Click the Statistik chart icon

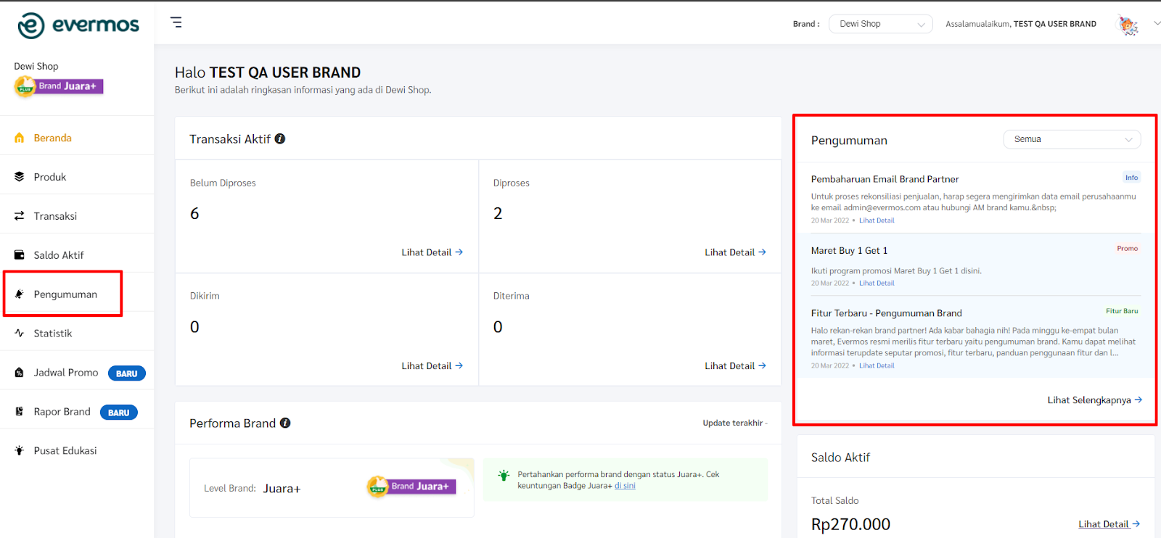20,334
